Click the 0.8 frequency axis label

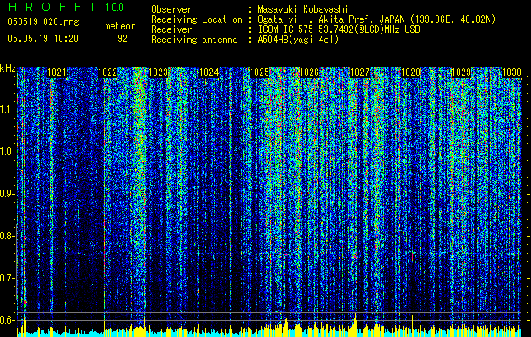(x=8, y=236)
